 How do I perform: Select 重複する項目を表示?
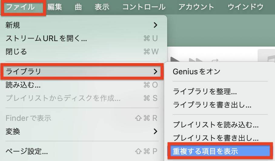205,151
